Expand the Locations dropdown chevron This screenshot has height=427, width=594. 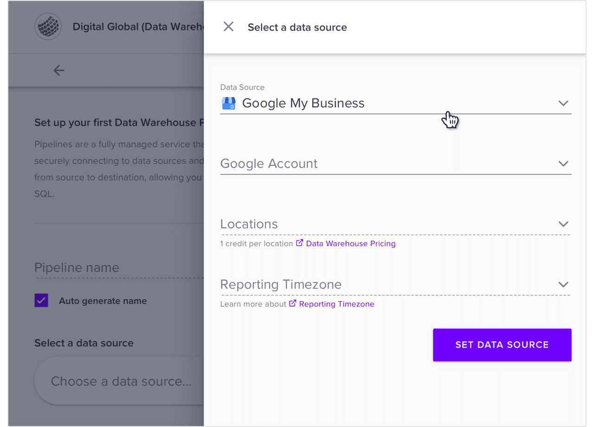coord(563,224)
